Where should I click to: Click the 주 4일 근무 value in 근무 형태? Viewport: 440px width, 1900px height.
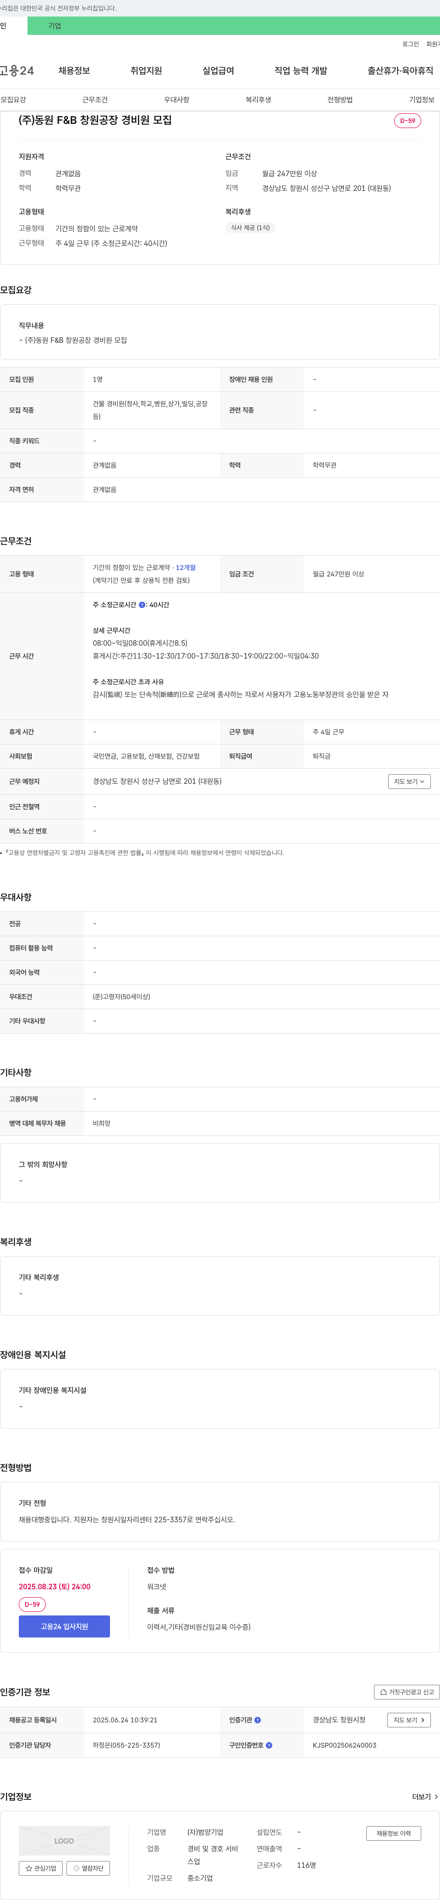pyautogui.click(x=329, y=732)
